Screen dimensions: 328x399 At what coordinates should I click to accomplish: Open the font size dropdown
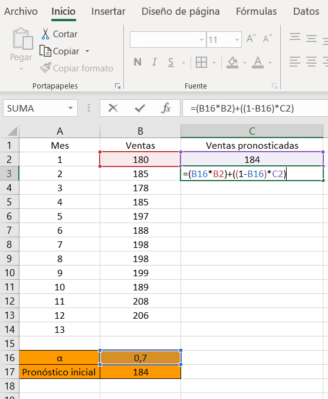pyautogui.click(x=237, y=40)
